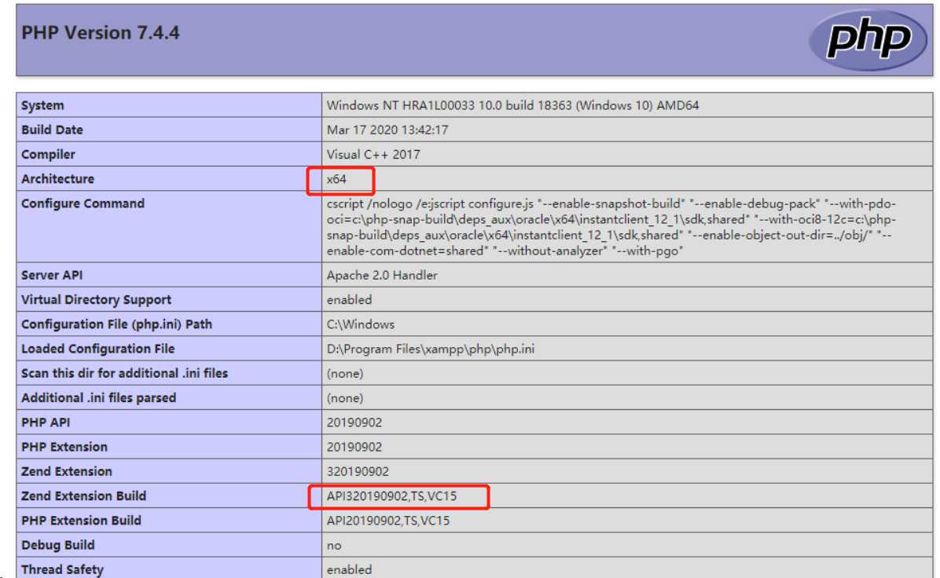This screenshot has height=578, width=940.
Task: Select the 'PHP Version 7.4.4' heading
Action: [100, 32]
